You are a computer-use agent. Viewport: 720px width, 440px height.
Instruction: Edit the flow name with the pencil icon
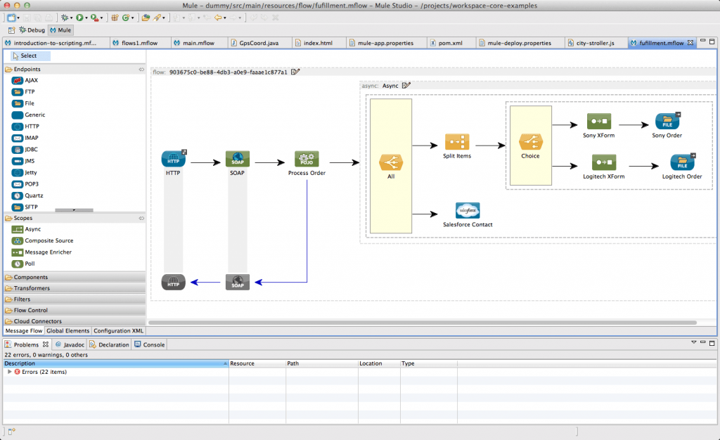[x=295, y=71]
